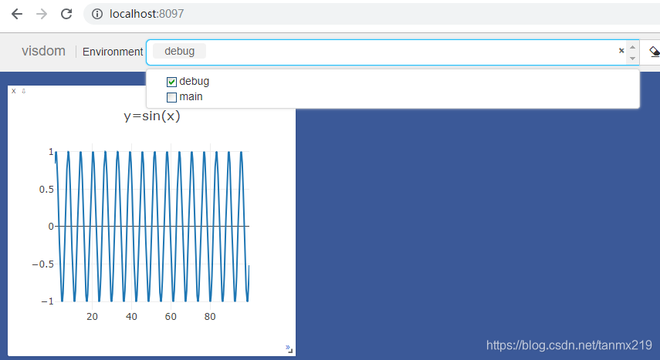The image size is (660, 360).
Task: Click the x-axis tick label 80
Action: [x=210, y=317]
